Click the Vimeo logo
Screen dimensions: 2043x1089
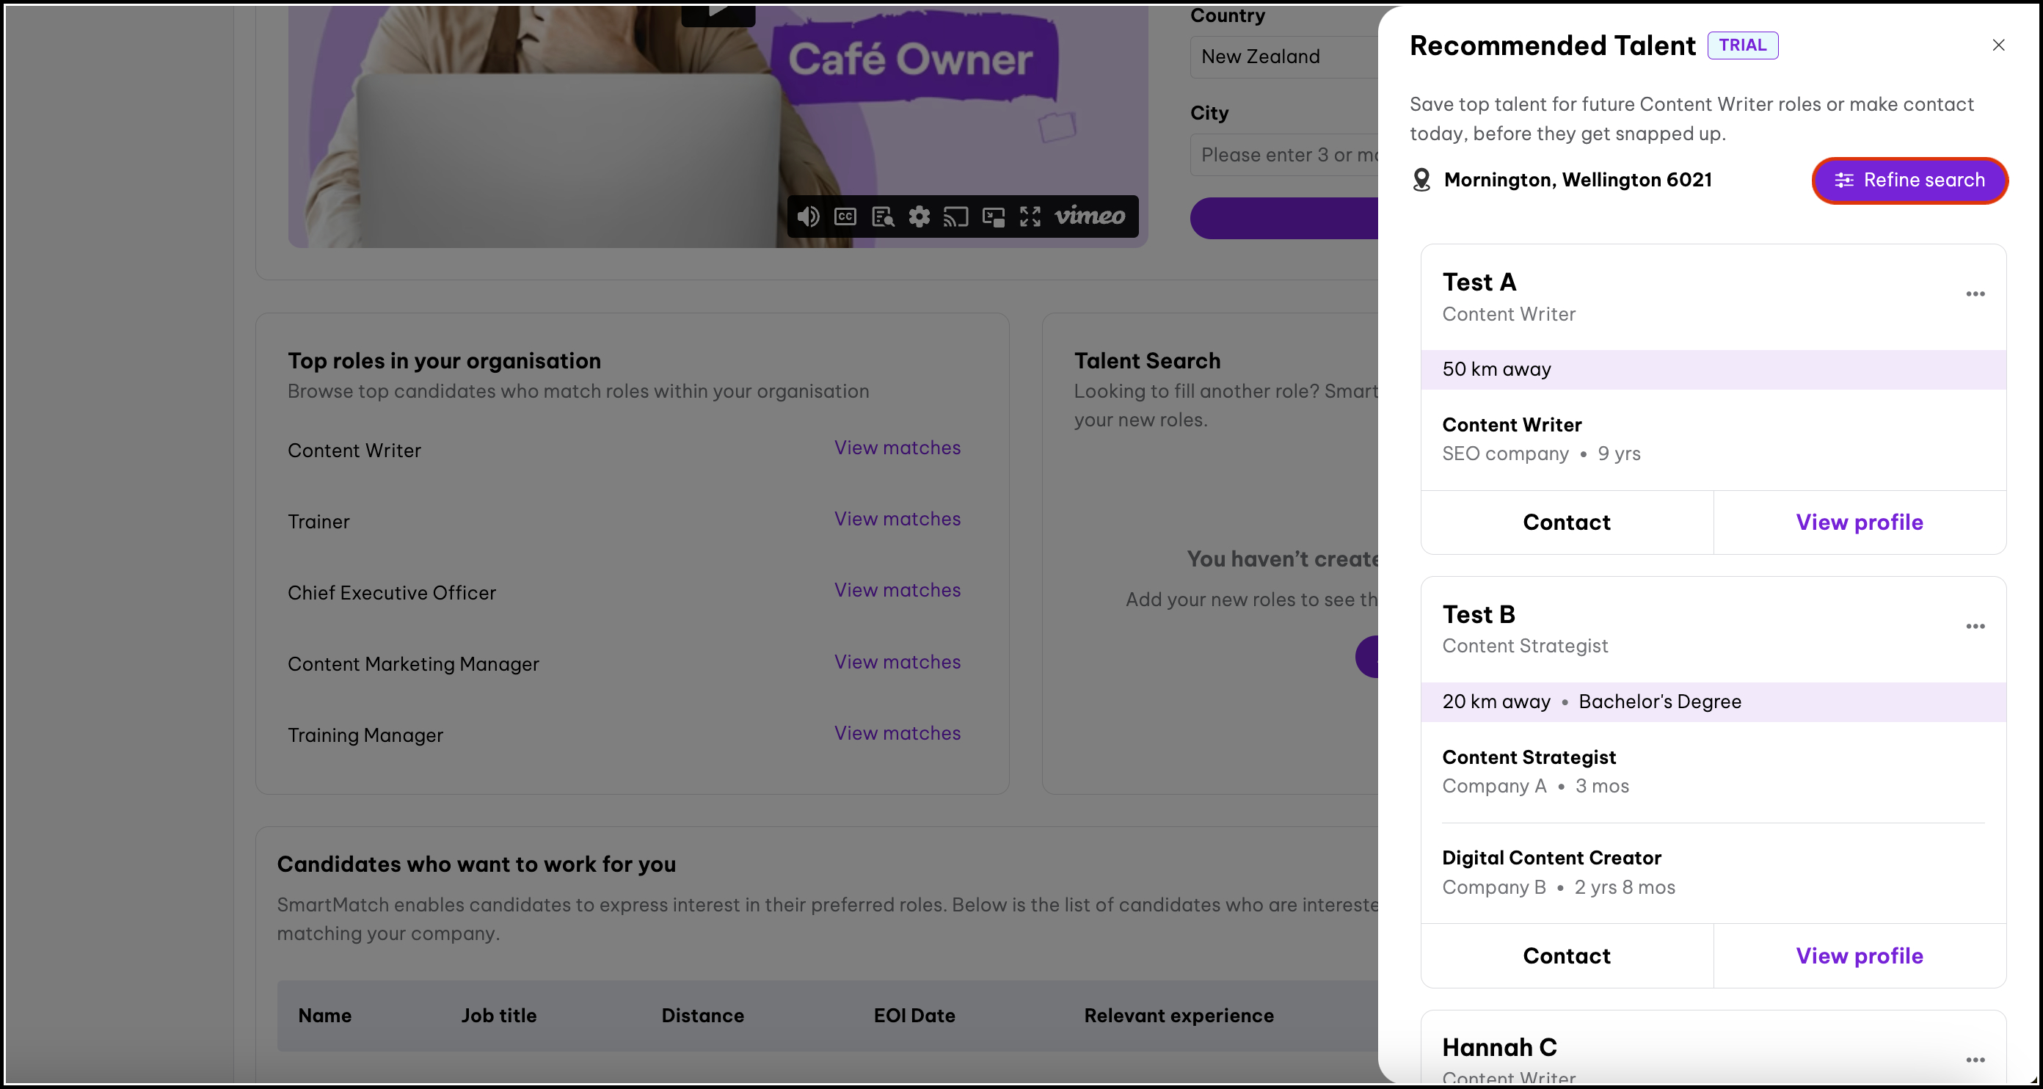[1090, 216]
